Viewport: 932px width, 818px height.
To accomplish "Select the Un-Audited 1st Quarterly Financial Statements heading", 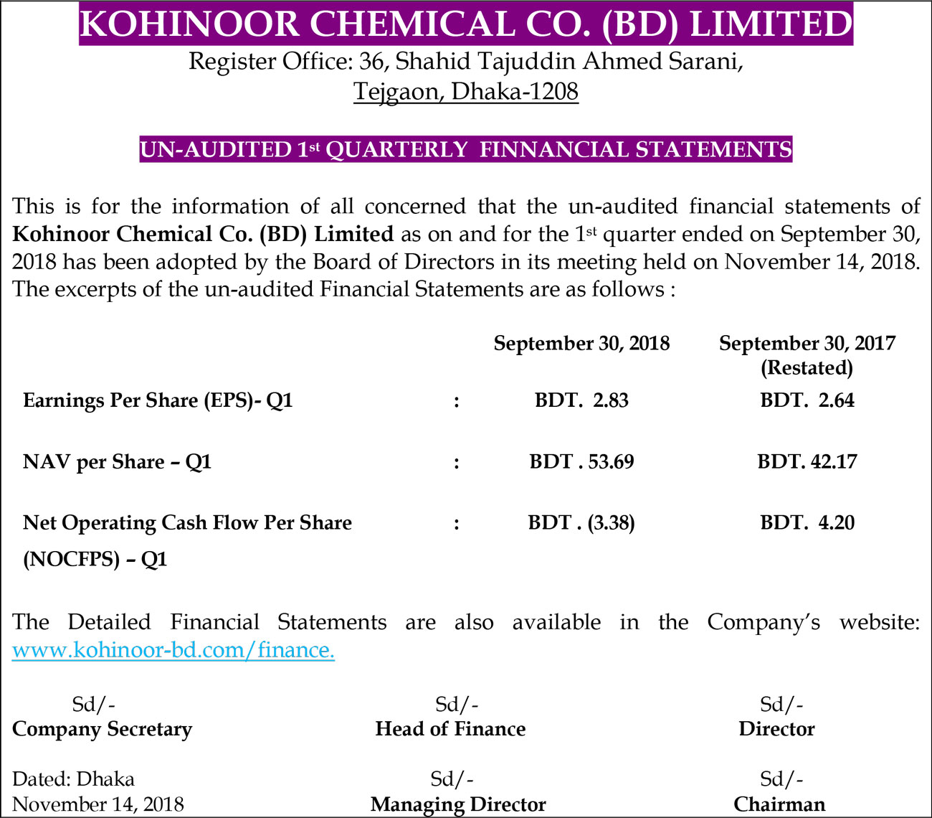I will coord(466,149).
